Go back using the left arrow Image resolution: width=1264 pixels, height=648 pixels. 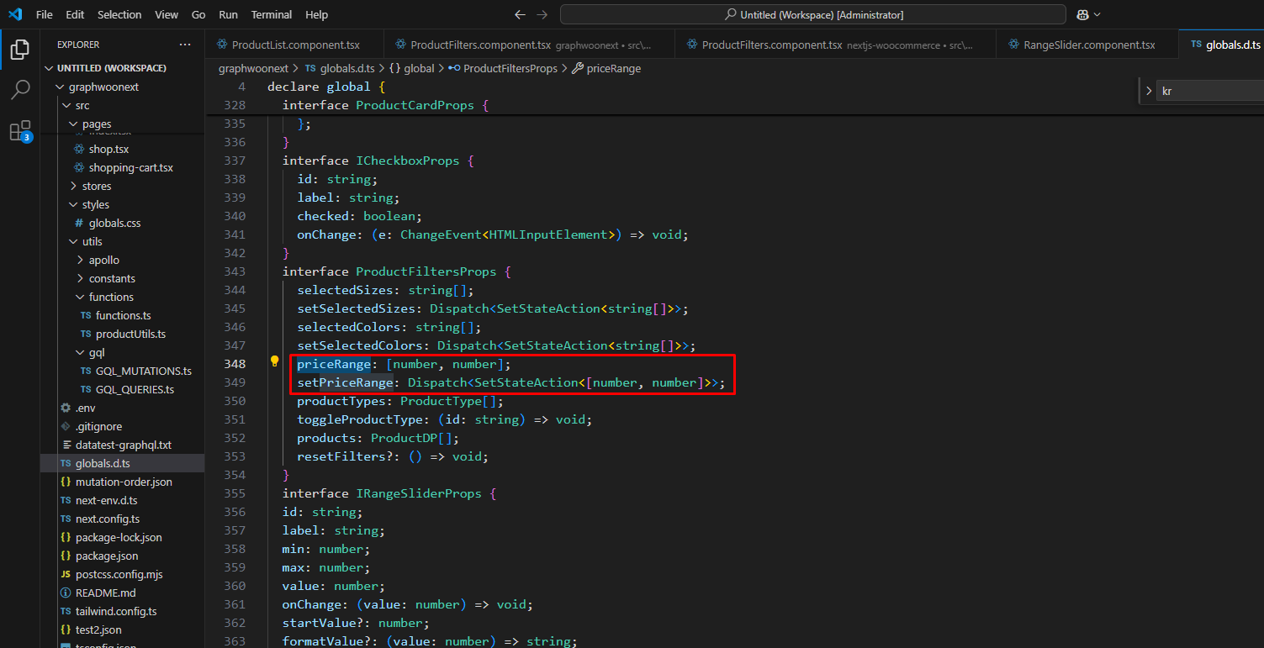click(x=520, y=15)
